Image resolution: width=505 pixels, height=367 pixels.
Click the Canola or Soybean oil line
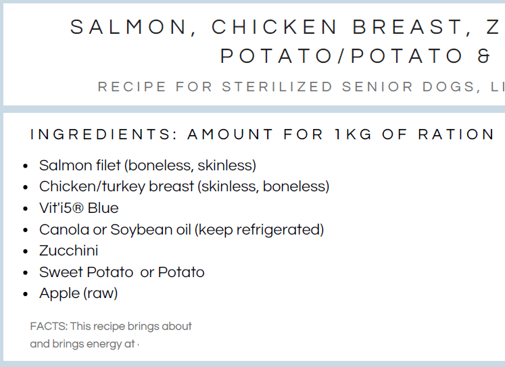pyautogui.click(x=182, y=230)
